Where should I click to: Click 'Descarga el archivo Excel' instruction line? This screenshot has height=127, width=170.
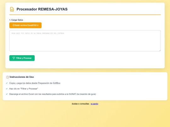tap(53, 94)
